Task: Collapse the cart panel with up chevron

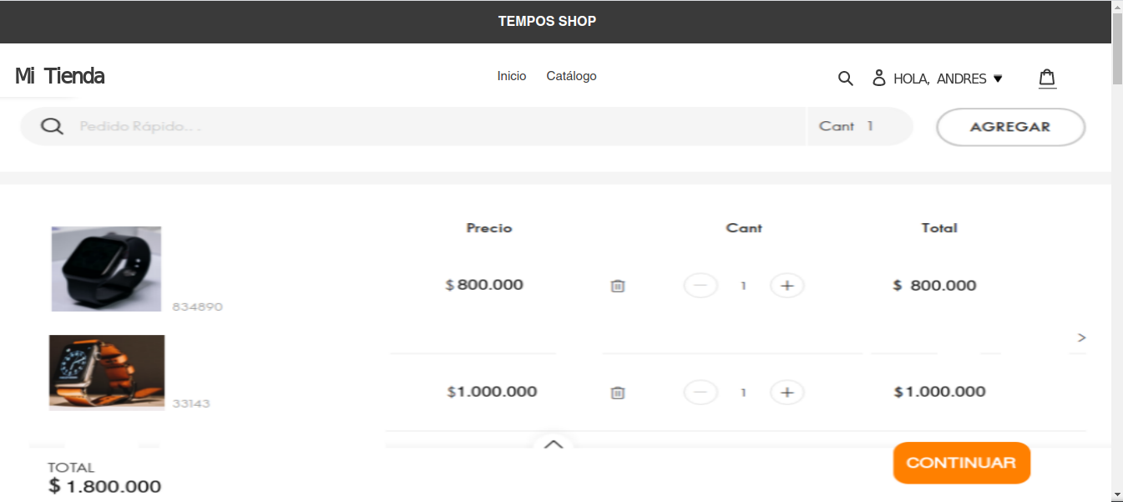Action: click(x=553, y=445)
